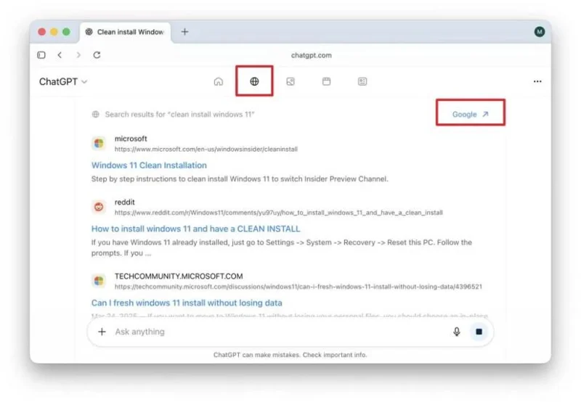Select the Clean install Windows tab
Viewport: 581px width, 402px height.
[126, 32]
